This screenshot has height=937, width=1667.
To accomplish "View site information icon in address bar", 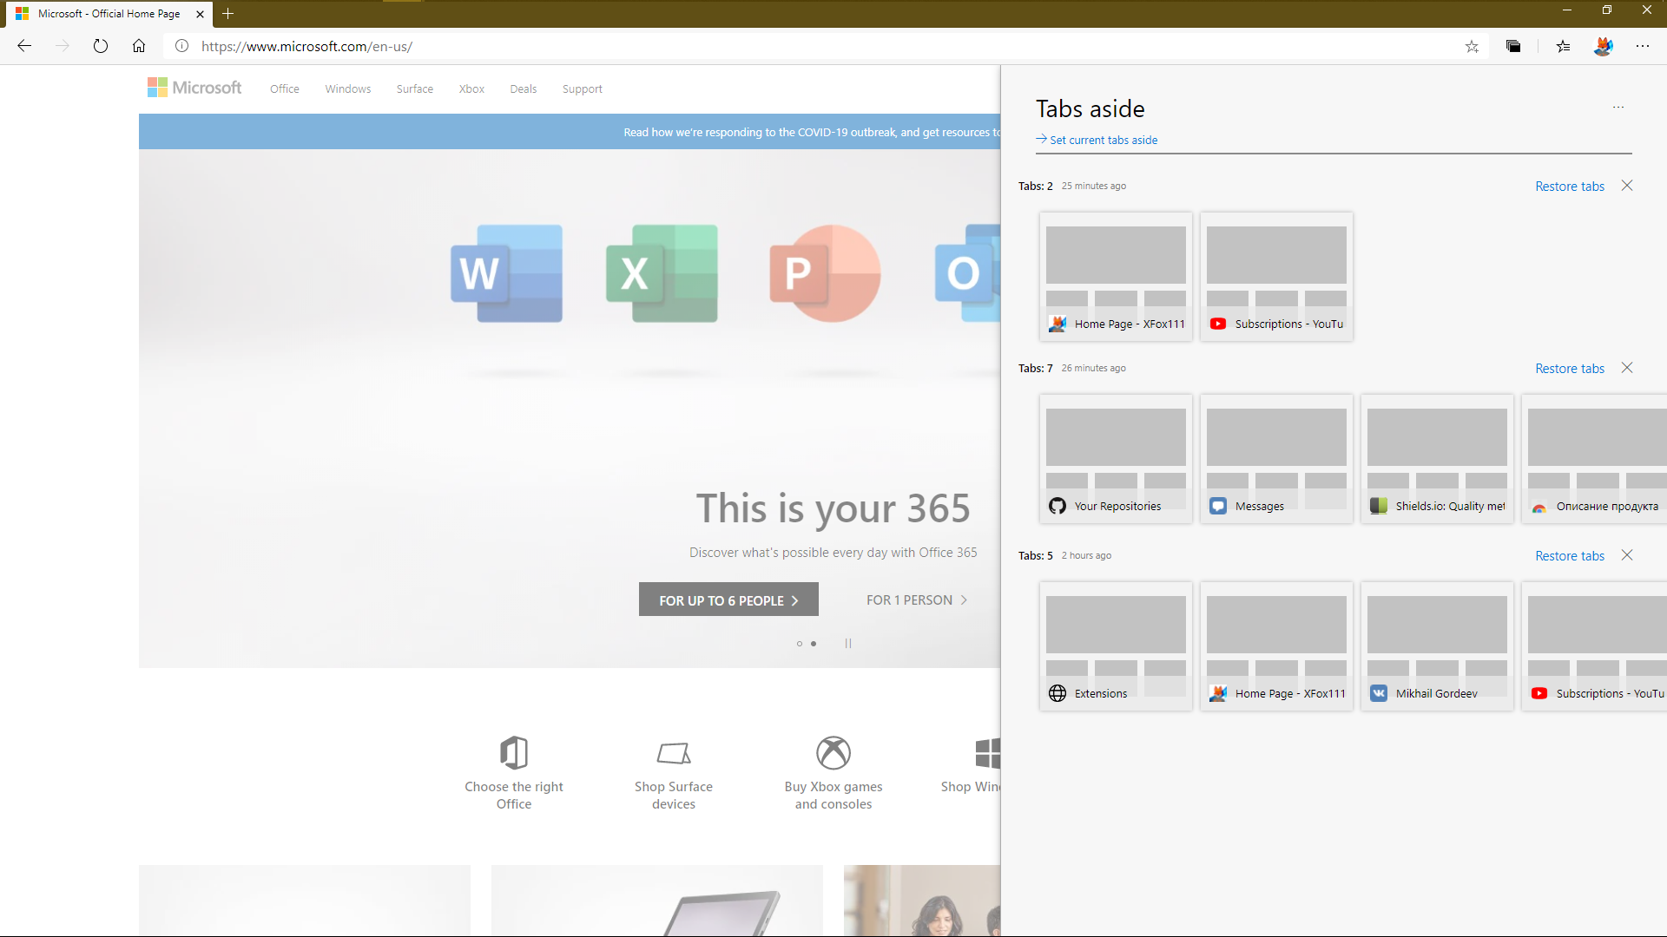I will coord(181,46).
